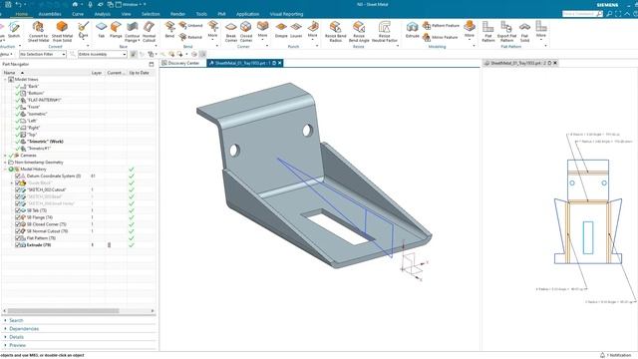This screenshot has width=638, height=359.
Task: Toggle Extrude (78) feature checkbox
Action: [18, 245]
